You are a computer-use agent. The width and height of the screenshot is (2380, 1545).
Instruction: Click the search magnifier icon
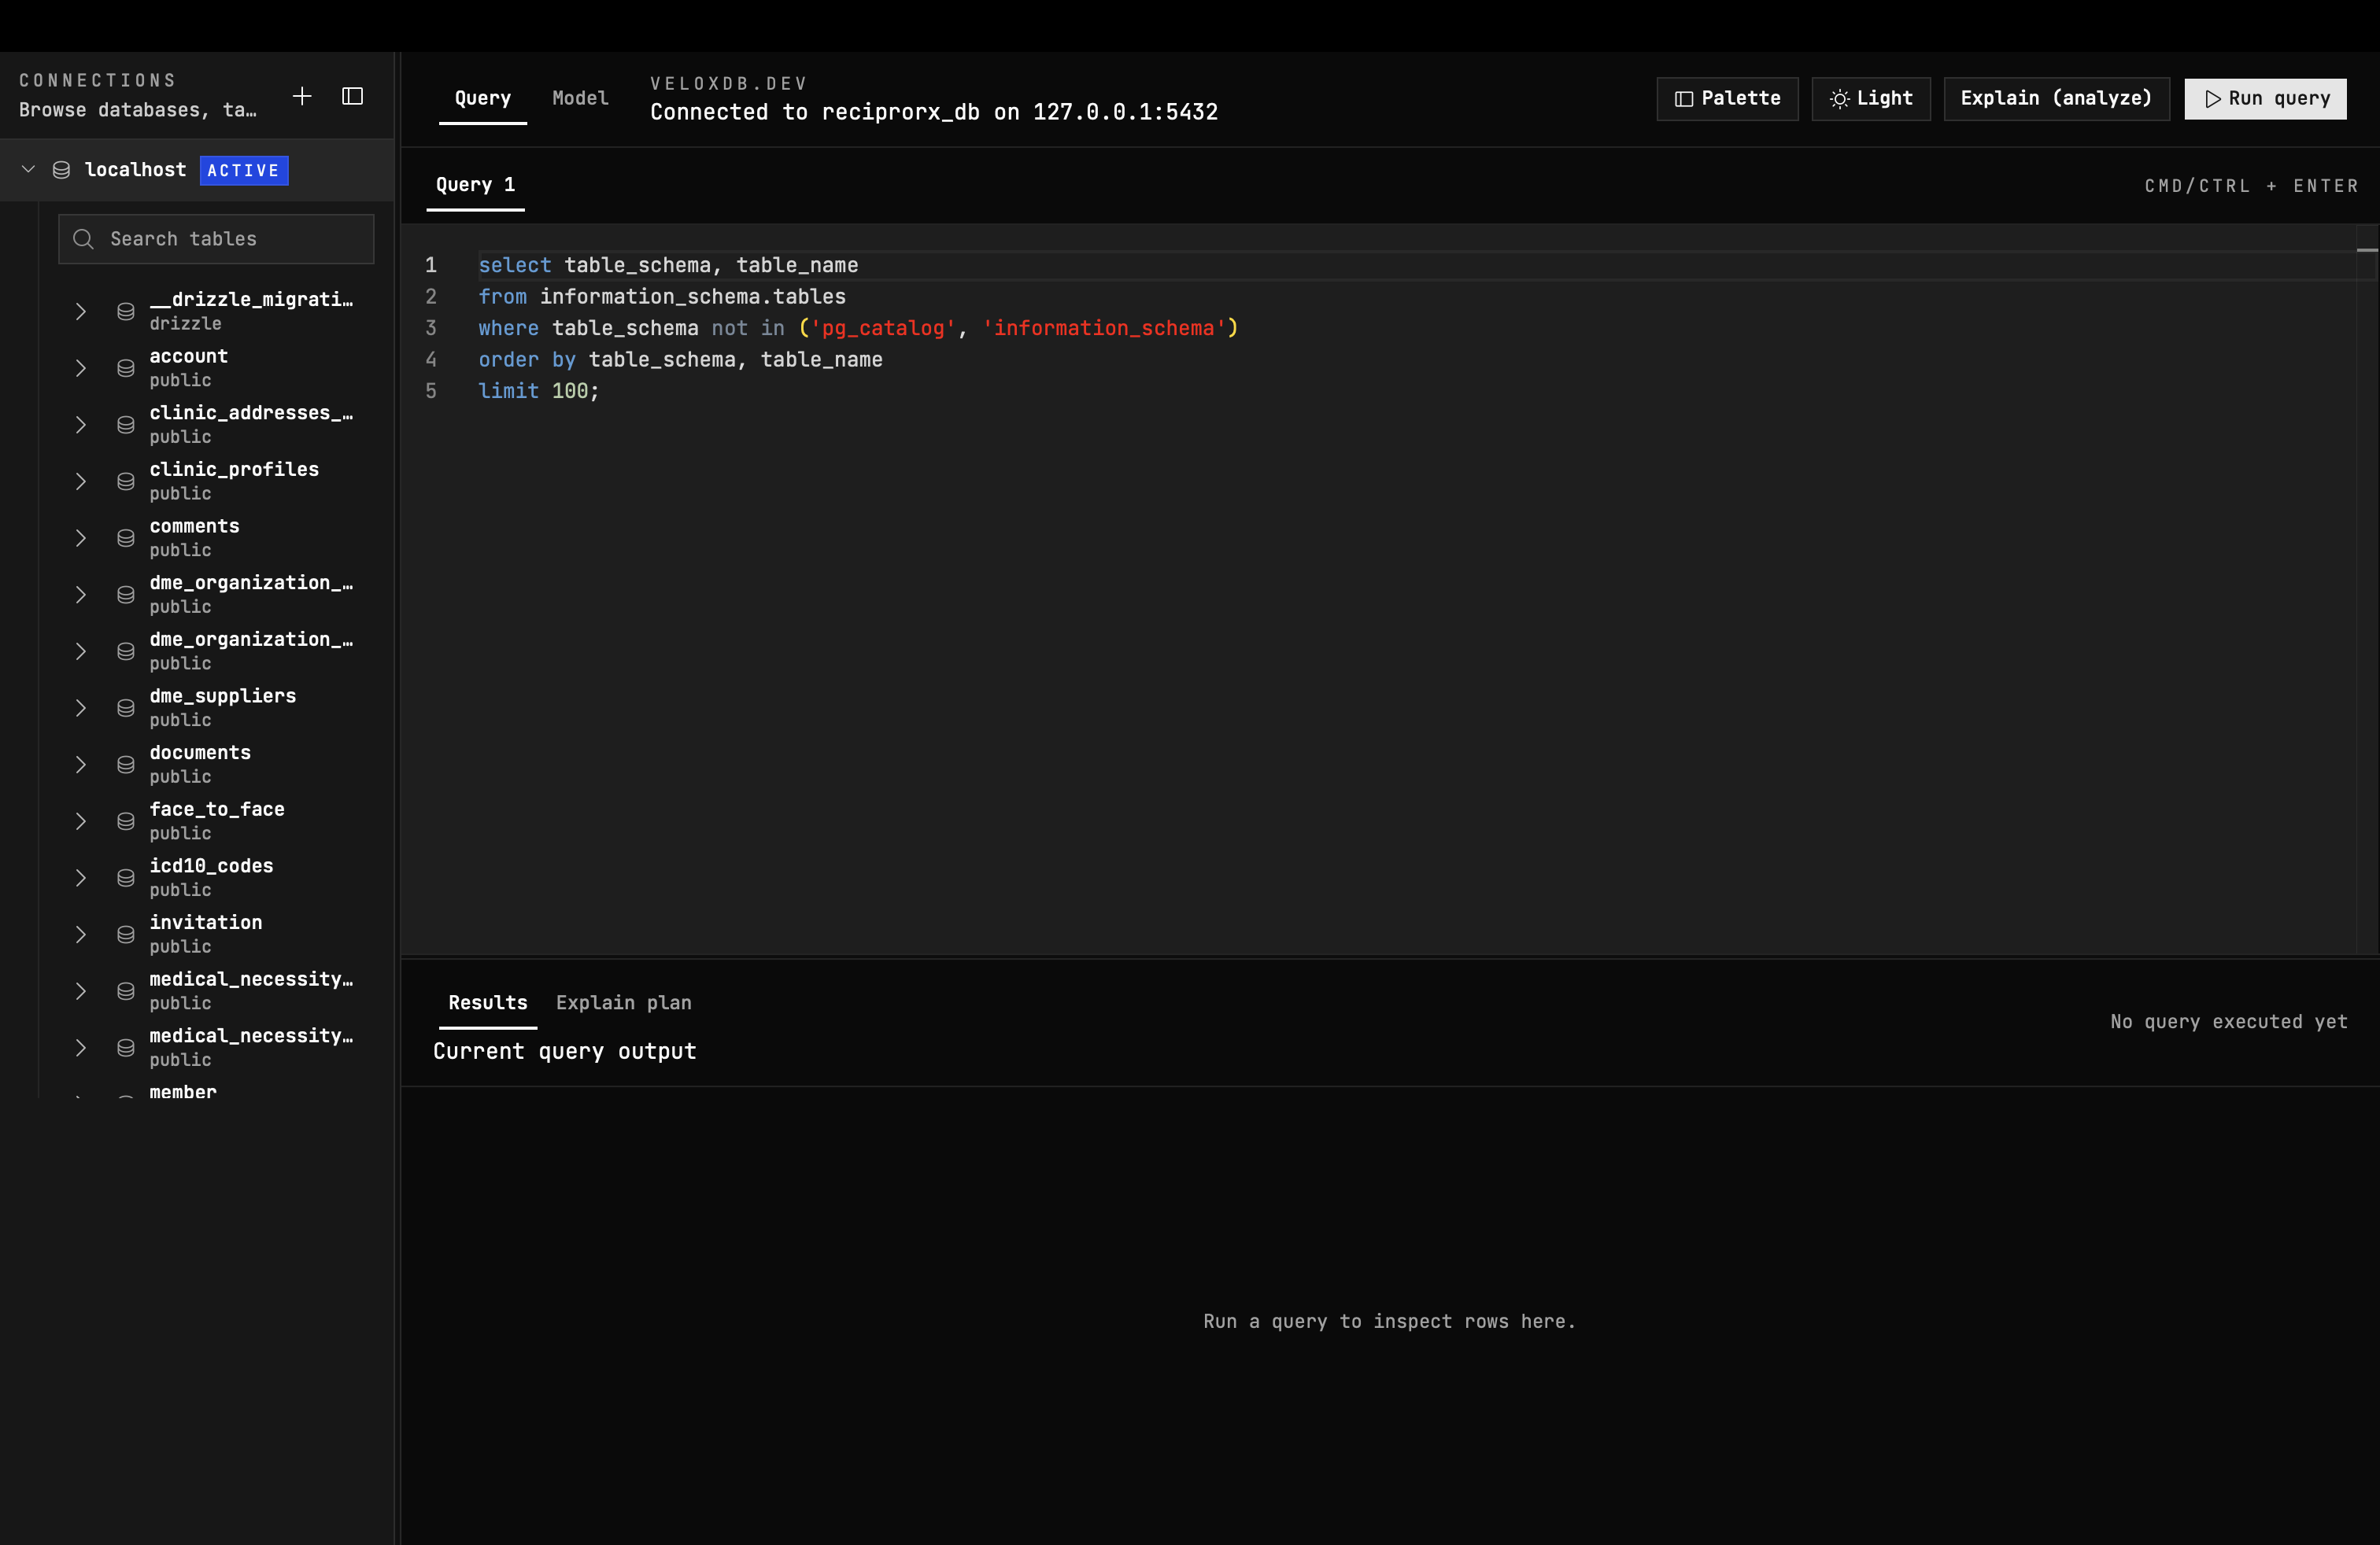click(84, 239)
